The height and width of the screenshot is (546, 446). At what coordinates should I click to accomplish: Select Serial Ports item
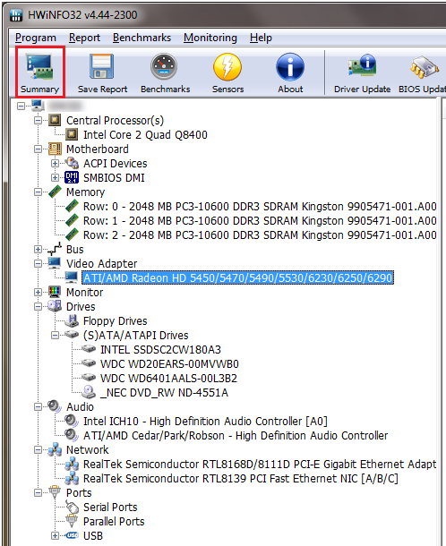[110, 507]
